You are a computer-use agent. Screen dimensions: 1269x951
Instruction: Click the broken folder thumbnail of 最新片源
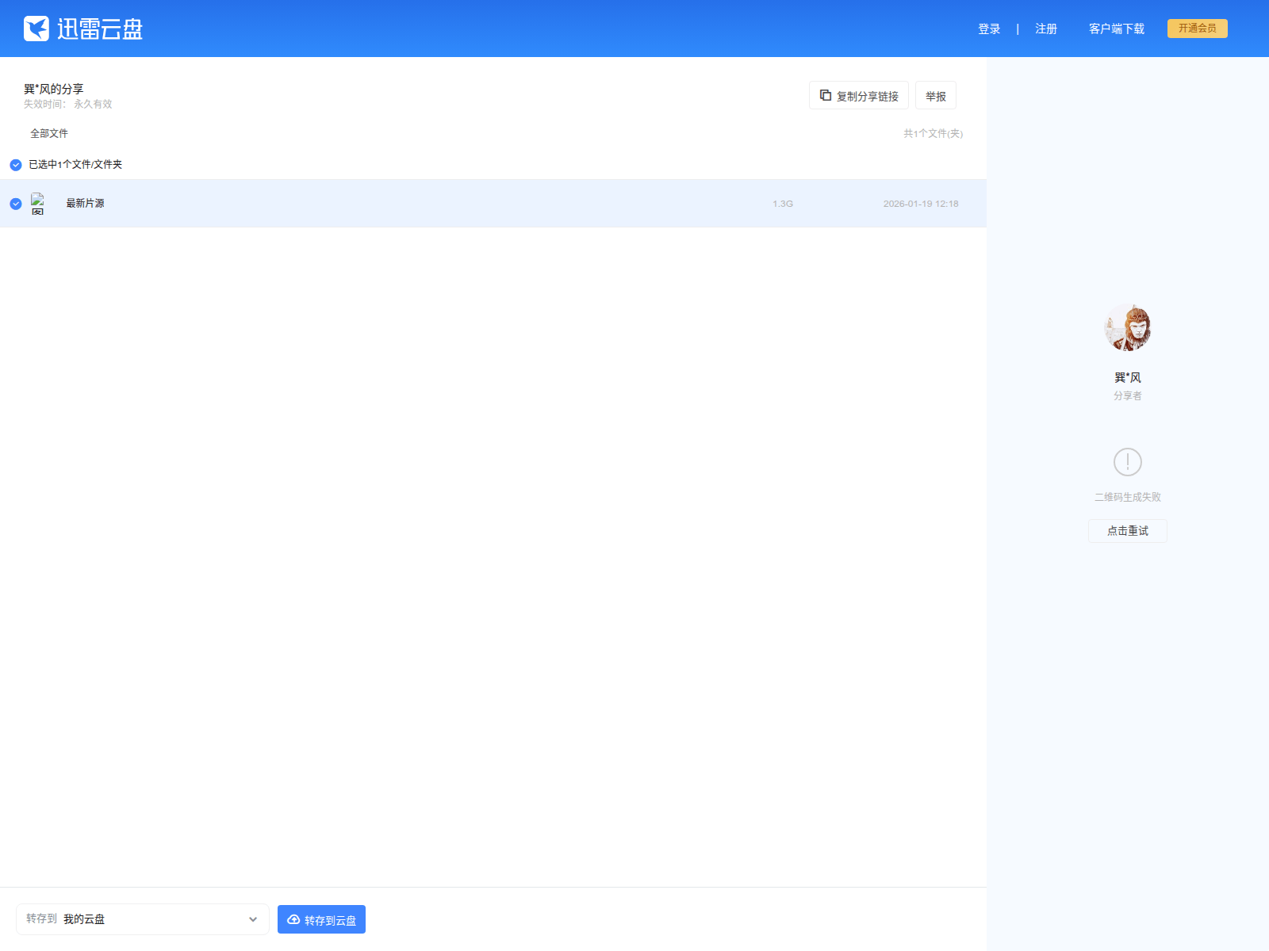click(x=37, y=204)
